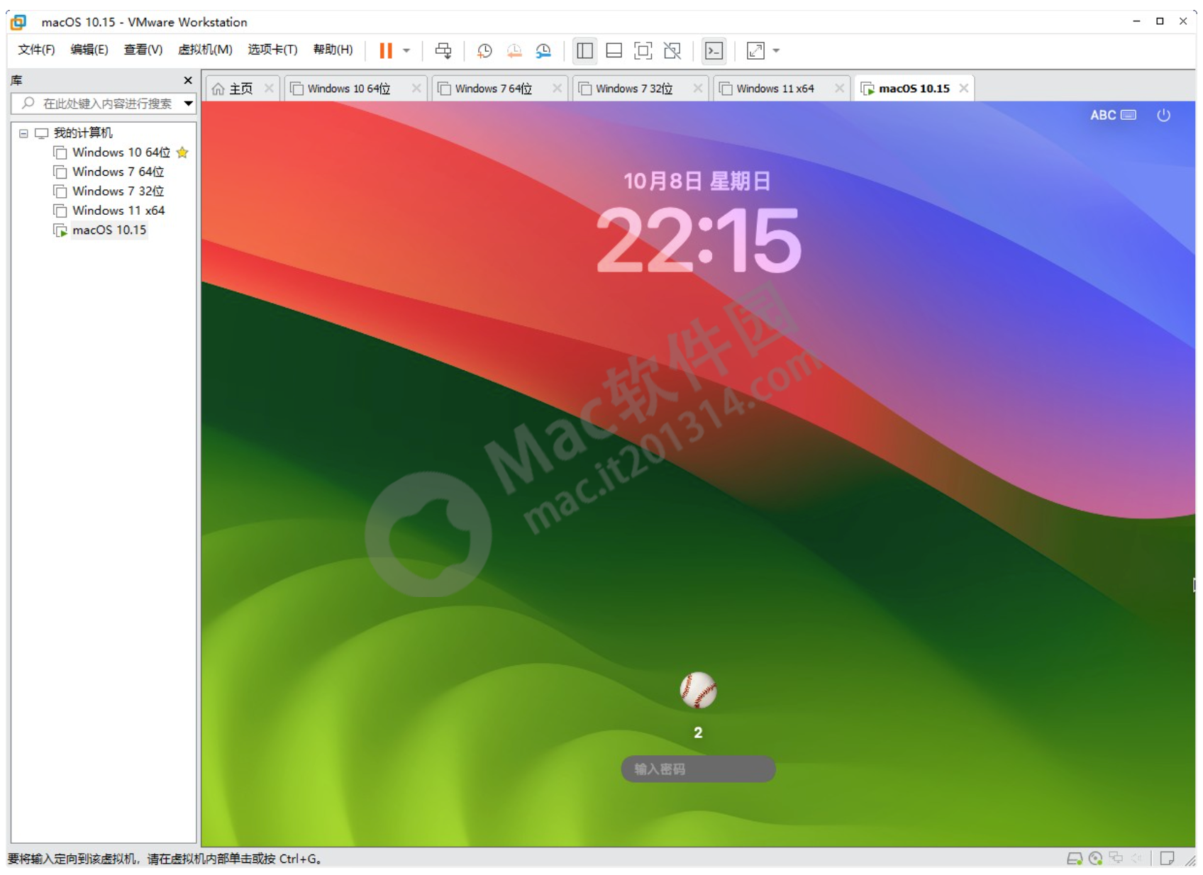Image resolution: width=1203 pixels, height=875 pixels.
Task: Open the snapshot manager
Action: 543,50
